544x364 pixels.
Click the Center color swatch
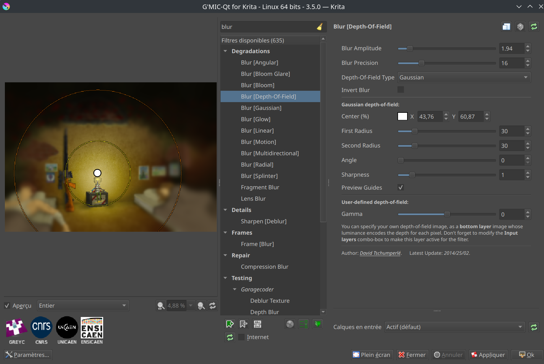402,116
